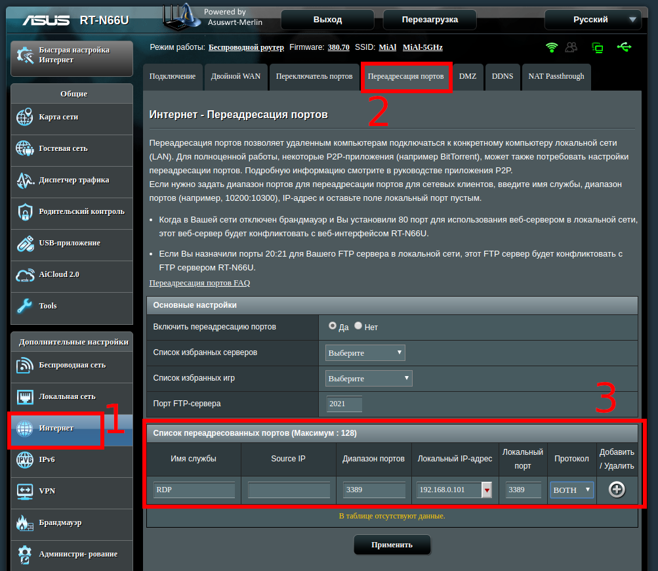Click the USB application icon
The height and width of the screenshot is (571, 658).
(24, 243)
